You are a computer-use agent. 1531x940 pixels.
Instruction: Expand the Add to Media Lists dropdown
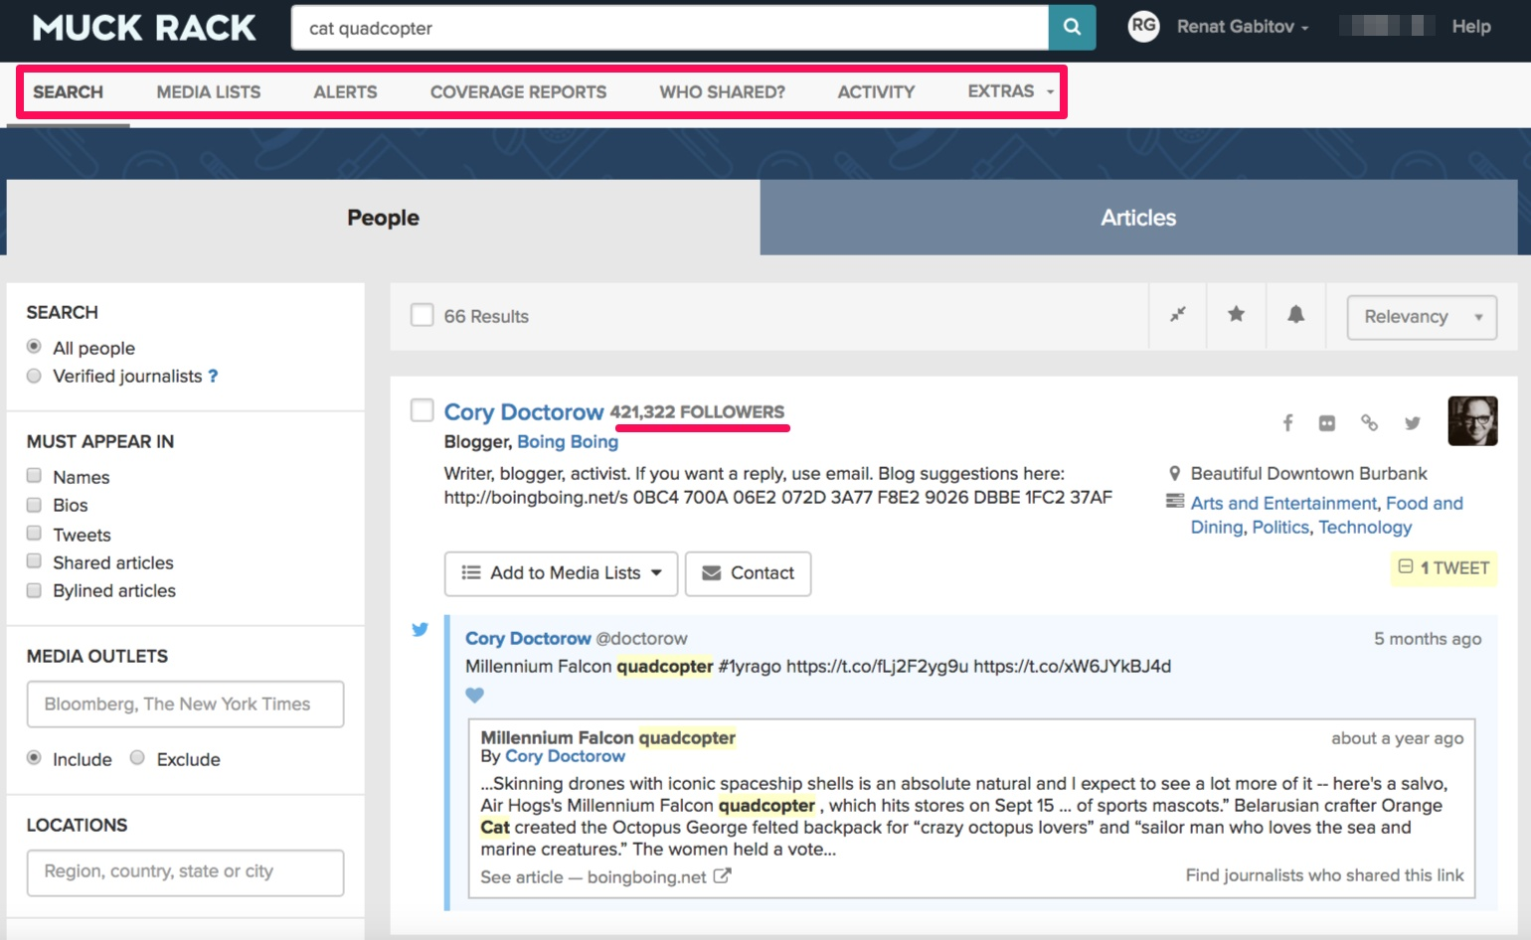pos(561,573)
